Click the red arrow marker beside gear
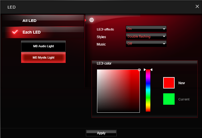This screenshot has width=202, height=138. [85, 20]
